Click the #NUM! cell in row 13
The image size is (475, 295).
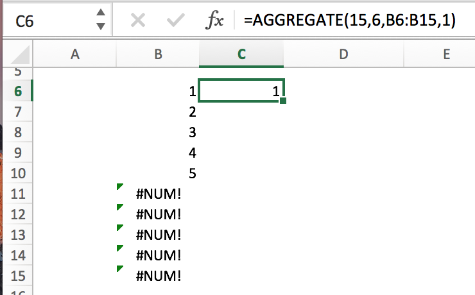coord(159,235)
